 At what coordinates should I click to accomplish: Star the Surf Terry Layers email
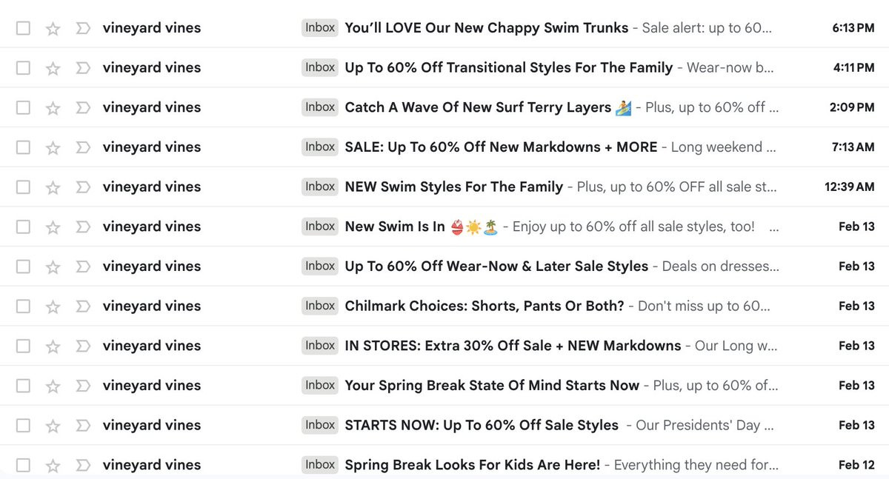point(53,107)
